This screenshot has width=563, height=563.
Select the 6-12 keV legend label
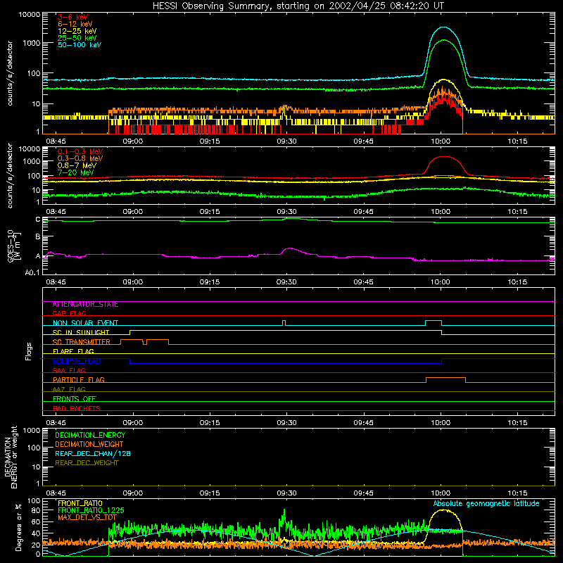click(75, 24)
